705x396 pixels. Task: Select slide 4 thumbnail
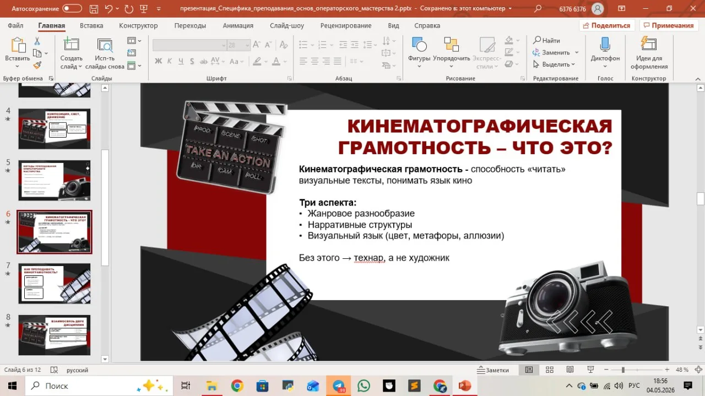(55, 129)
